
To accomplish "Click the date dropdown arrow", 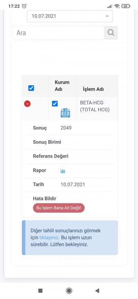I will click(107, 16).
